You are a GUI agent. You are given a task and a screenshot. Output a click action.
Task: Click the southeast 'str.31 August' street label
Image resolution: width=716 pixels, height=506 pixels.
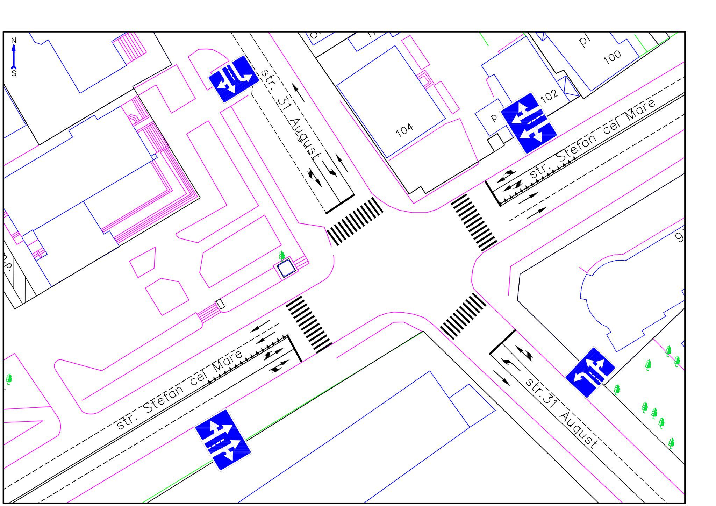pos(562,414)
